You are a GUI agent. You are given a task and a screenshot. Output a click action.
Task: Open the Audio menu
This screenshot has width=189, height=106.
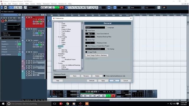coord(21,4)
